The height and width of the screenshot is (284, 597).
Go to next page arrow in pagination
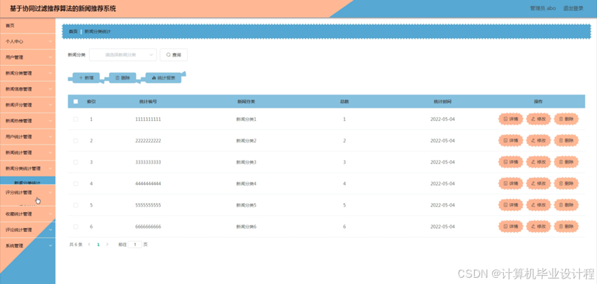coord(108,245)
